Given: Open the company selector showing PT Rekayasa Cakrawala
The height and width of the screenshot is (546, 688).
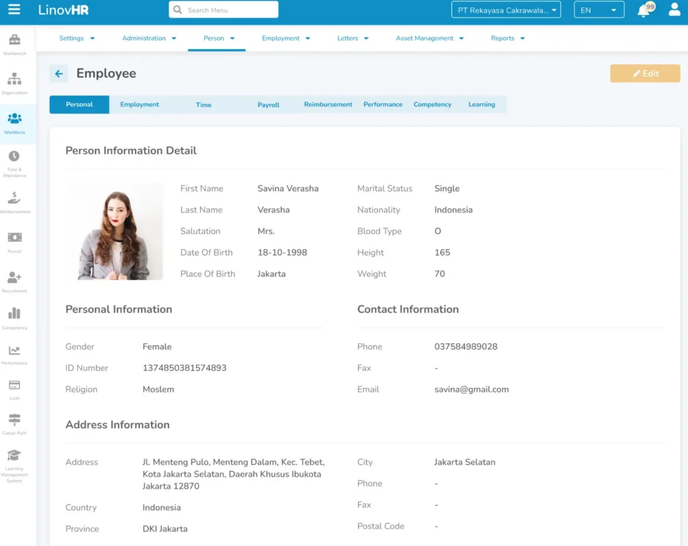Looking at the screenshot, I should pos(506,10).
